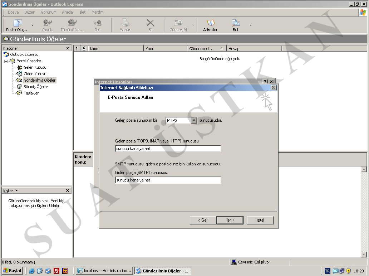Open the Araçlar menu
This screenshot has height=276, width=369.
click(x=68, y=12)
